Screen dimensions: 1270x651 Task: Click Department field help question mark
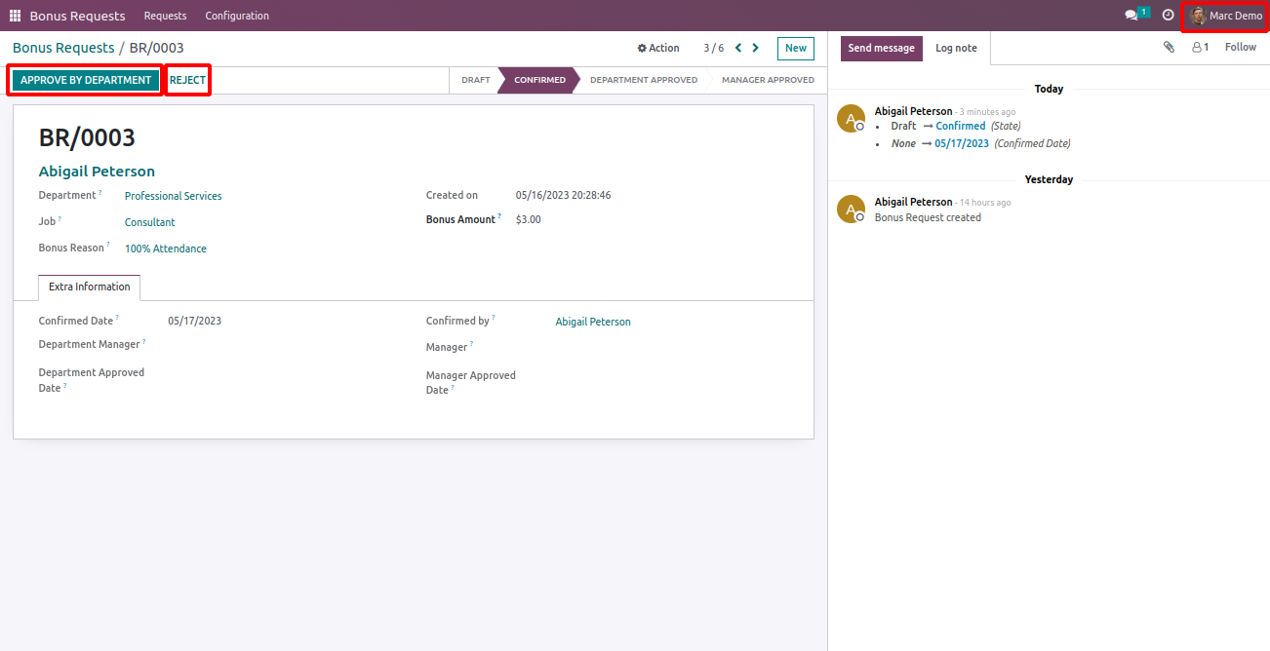coord(100,193)
